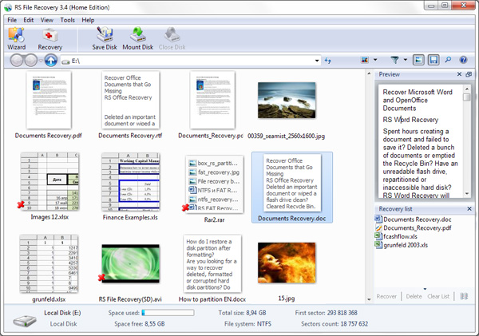Open the Help menu
479x336 pixels.
88,20
